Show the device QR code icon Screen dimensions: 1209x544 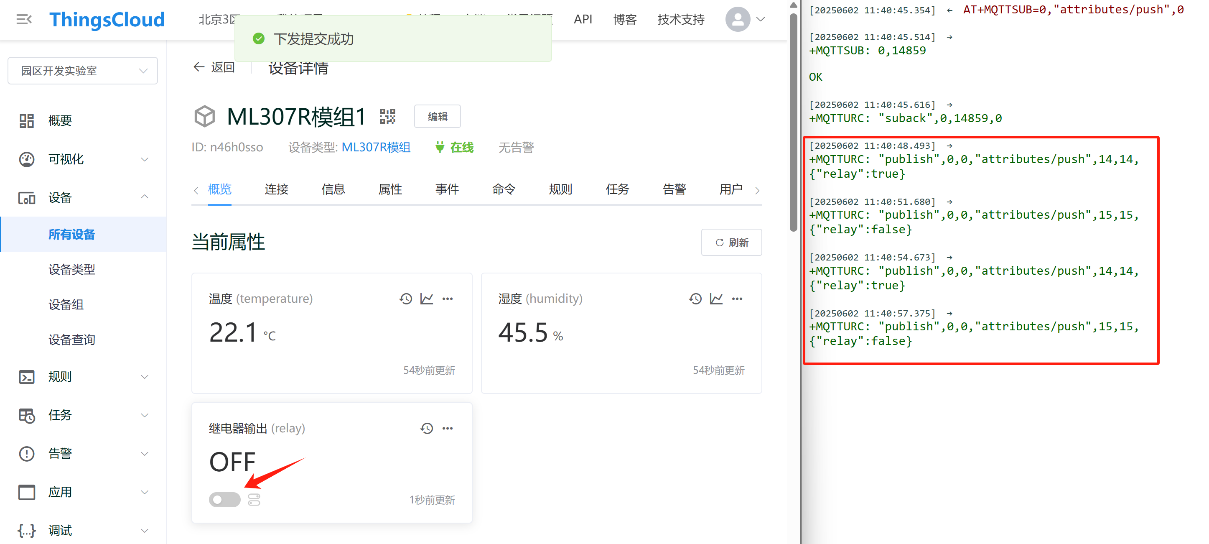click(387, 116)
